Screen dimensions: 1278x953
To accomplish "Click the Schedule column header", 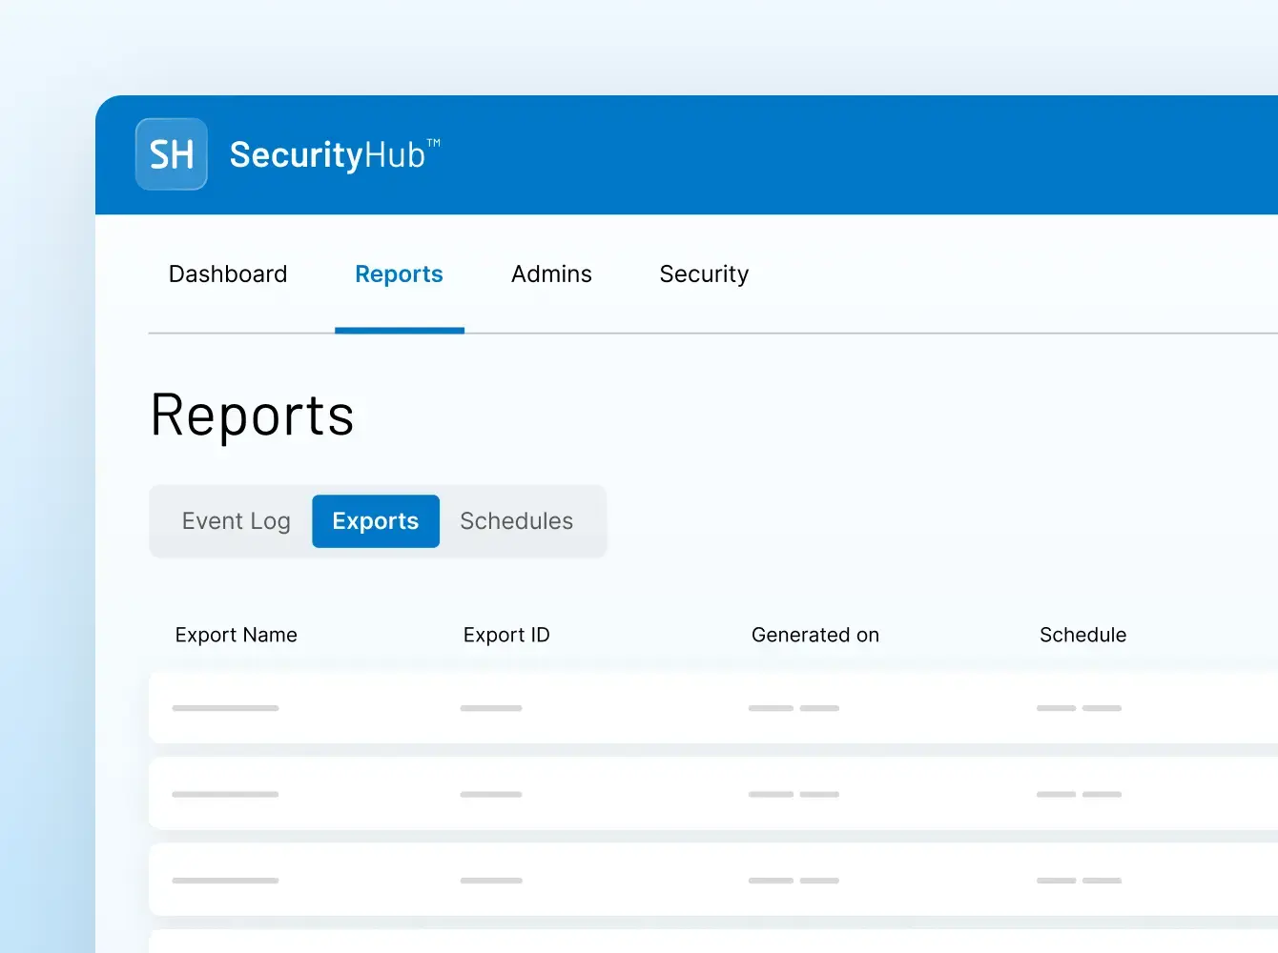I will pos(1082,635).
